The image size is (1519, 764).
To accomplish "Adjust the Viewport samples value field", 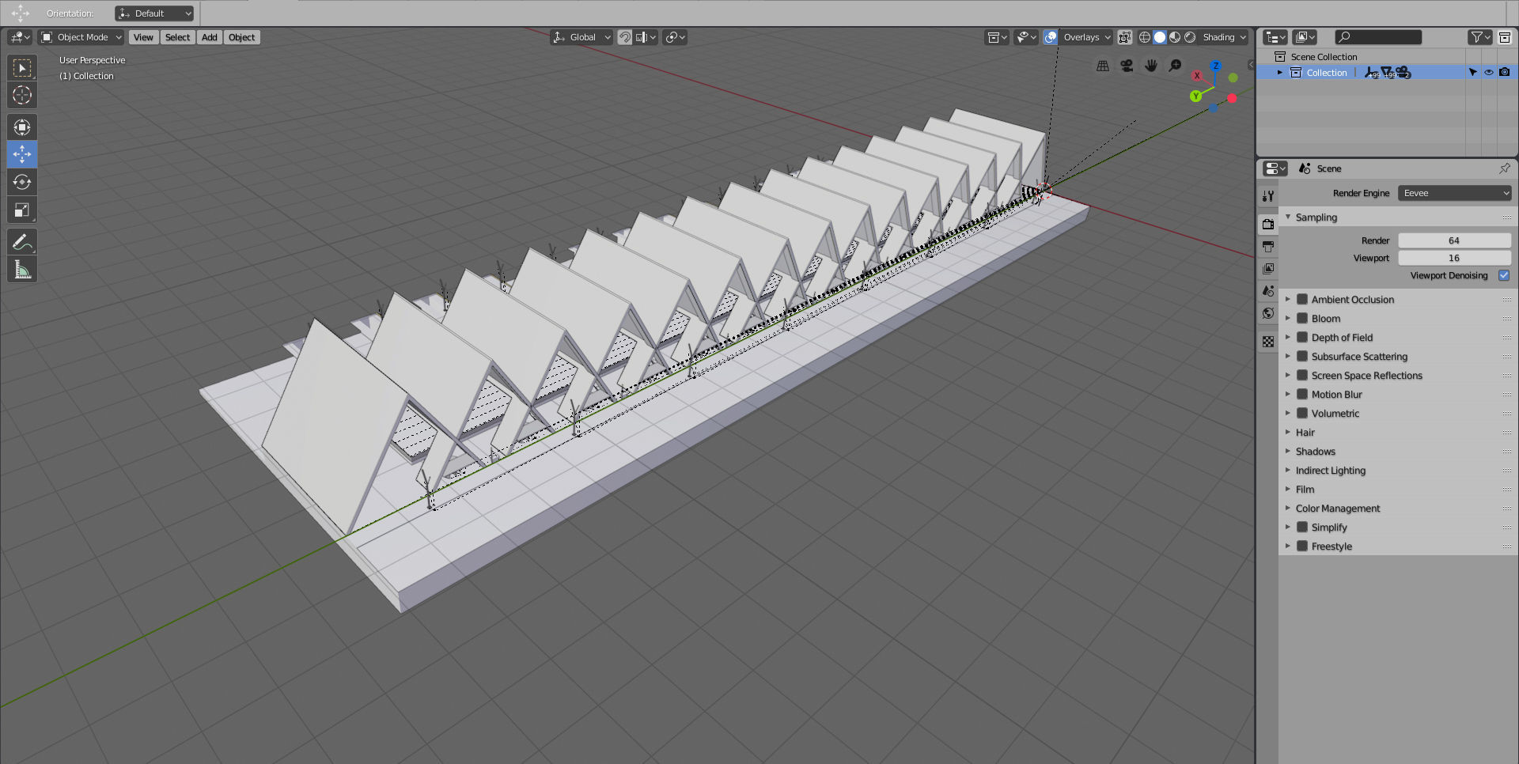I will pos(1454,258).
